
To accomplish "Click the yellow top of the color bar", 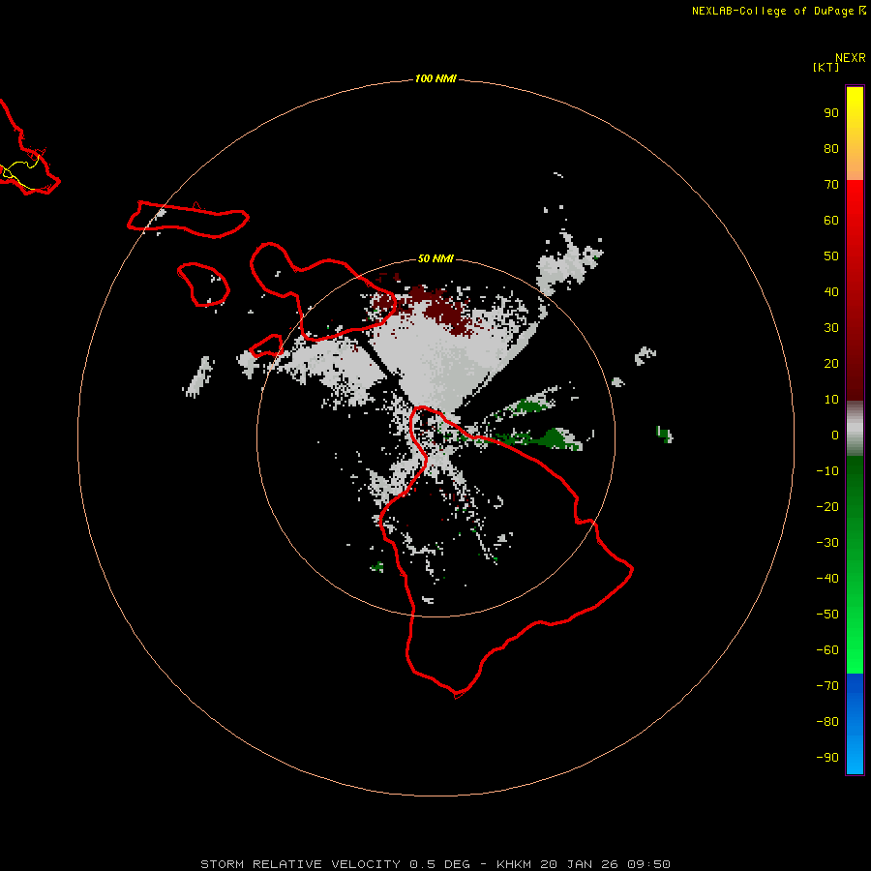I will 855,105.
